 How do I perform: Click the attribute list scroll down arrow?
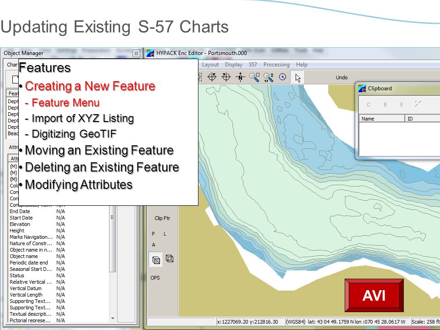113,319
